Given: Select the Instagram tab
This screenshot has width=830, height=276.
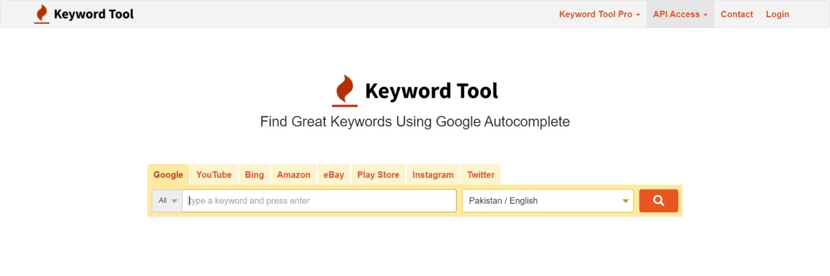Looking at the screenshot, I should [433, 175].
